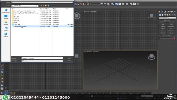Open the Schematic View

[x=123, y=4]
